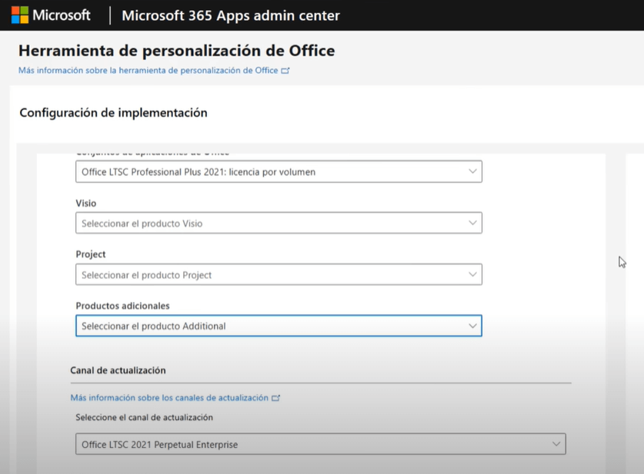
Task: Click the chevron on the Office LTSC Professional Plus box
Action: [x=472, y=171]
